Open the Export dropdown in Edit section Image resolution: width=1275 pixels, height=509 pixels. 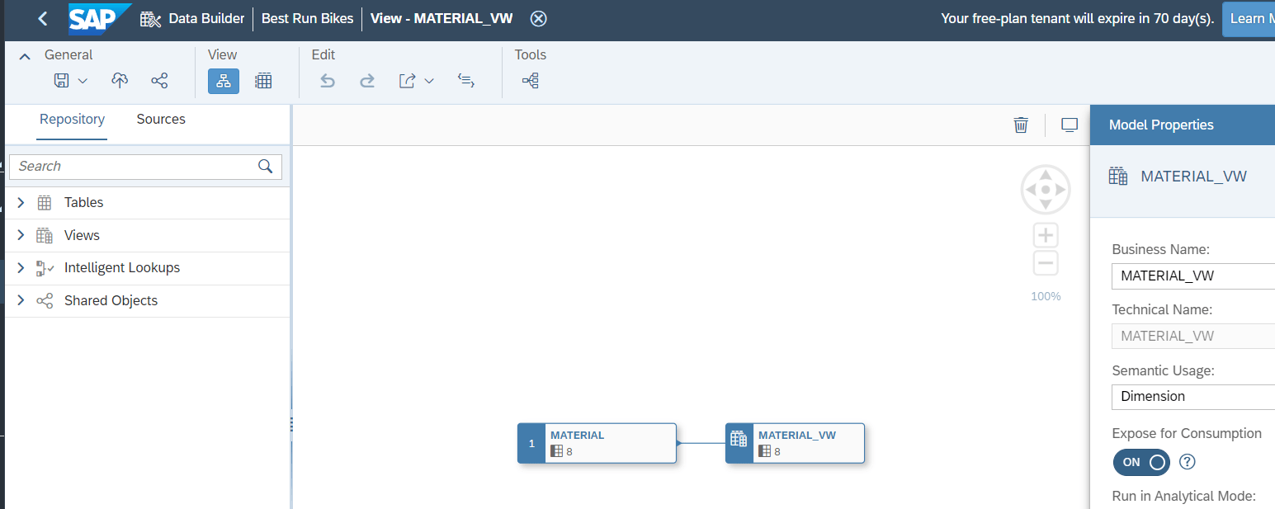(x=428, y=80)
